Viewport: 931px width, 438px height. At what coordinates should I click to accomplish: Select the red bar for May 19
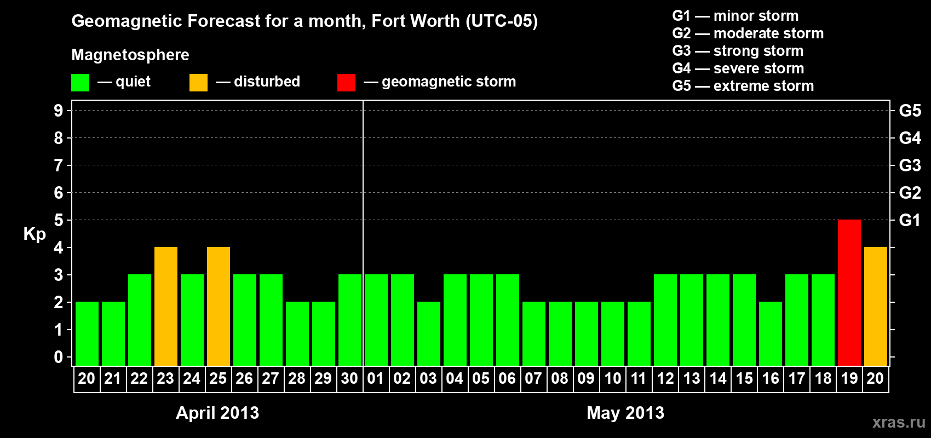[849, 293]
